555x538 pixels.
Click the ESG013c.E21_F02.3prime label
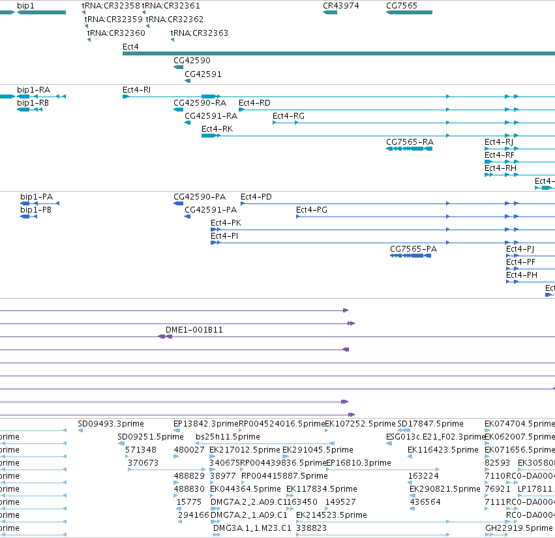pos(436,437)
